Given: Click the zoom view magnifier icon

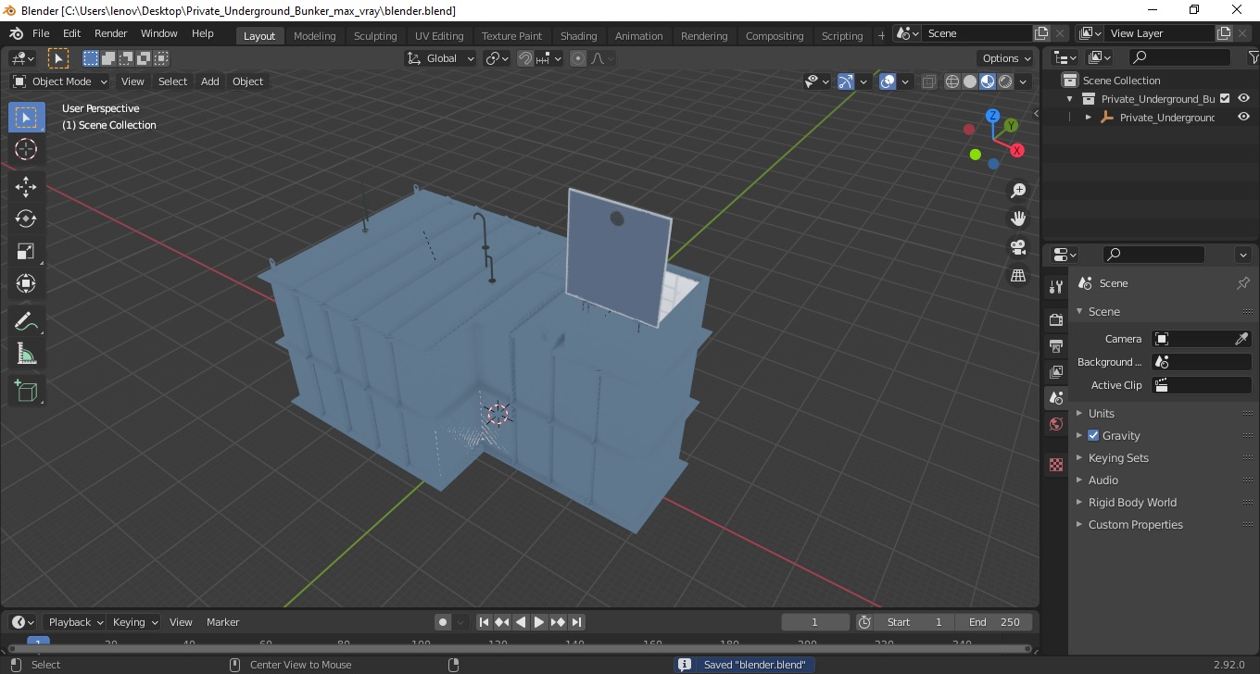Looking at the screenshot, I should pos(1018,190).
